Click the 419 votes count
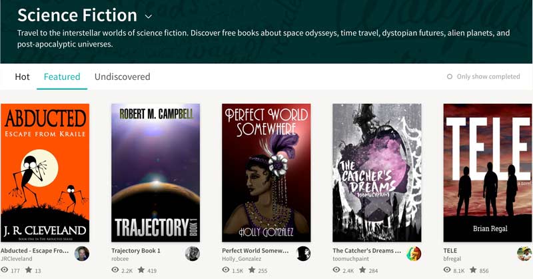The image size is (533, 279). pyautogui.click(x=152, y=271)
